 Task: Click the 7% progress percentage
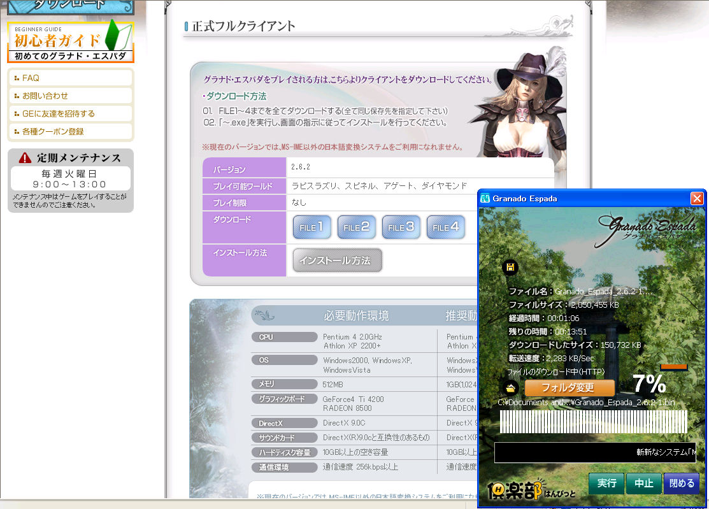point(649,384)
